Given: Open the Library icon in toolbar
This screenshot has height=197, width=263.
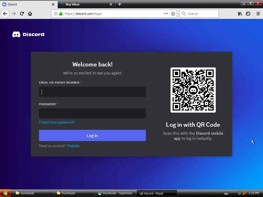Looking at the screenshot, I should coord(240,14).
